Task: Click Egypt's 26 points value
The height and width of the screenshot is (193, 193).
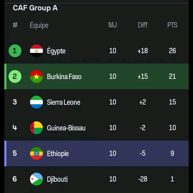Action: [x=172, y=51]
